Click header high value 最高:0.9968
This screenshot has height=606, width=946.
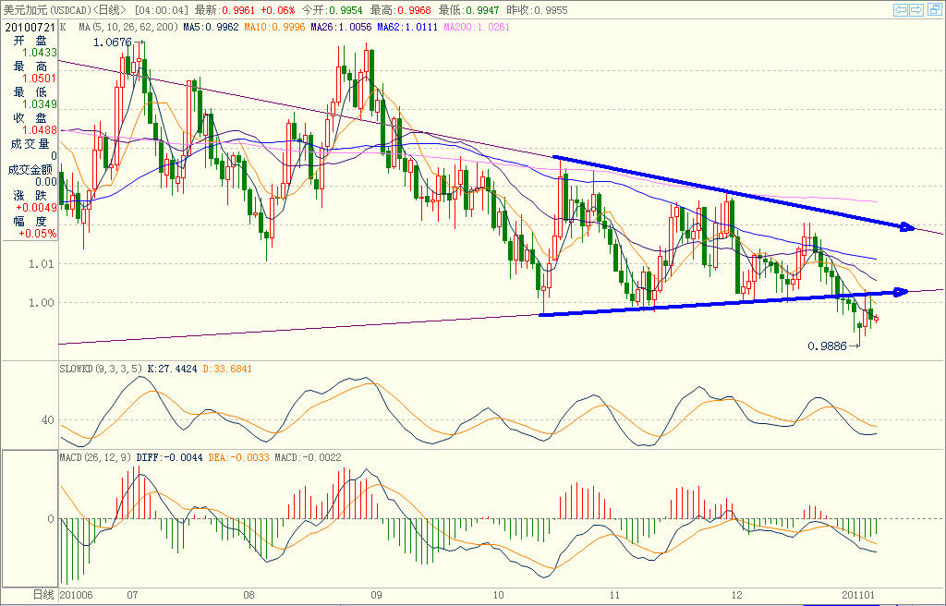pyautogui.click(x=401, y=10)
